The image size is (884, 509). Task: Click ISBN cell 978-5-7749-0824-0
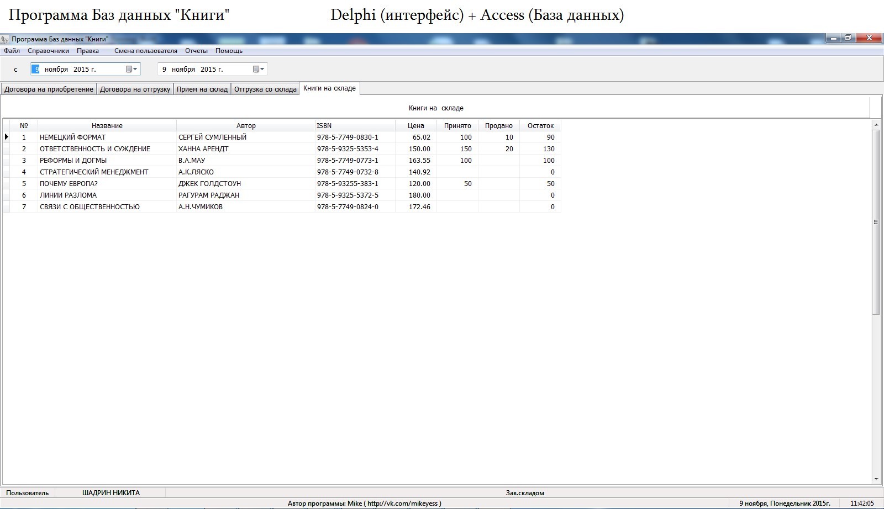click(x=355, y=206)
